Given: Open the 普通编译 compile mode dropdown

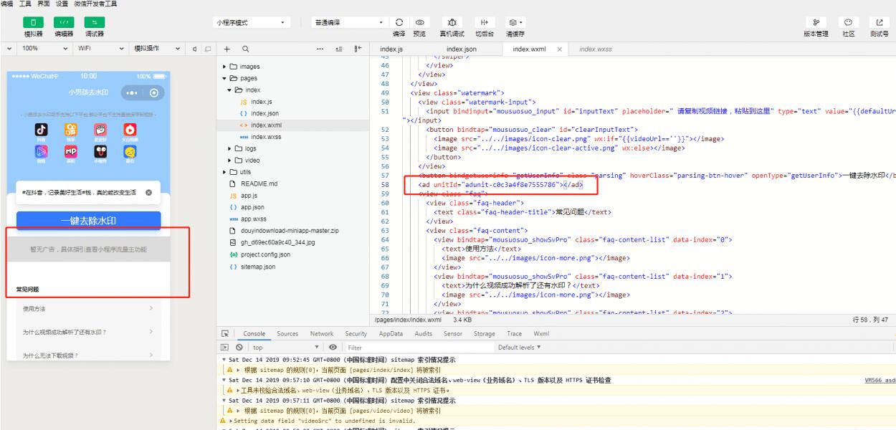Looking at the screenshot, I should (x=343, y=22).
